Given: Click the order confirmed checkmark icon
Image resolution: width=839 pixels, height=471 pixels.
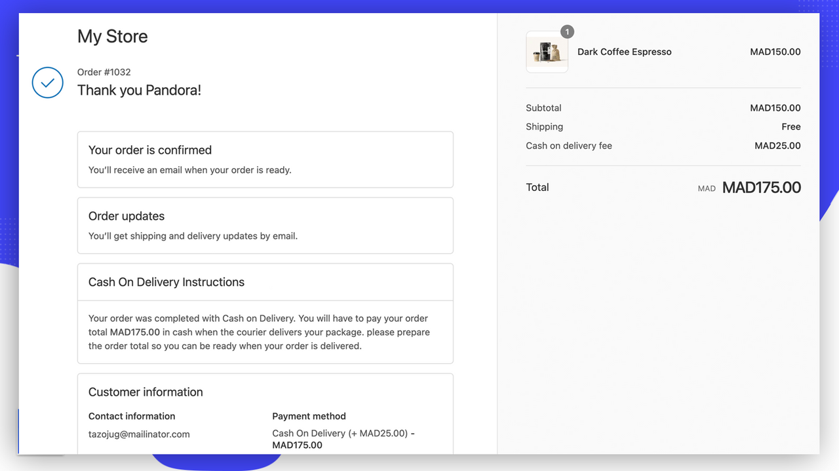Looking at the screenshot, I should click(x=47, y=83).
